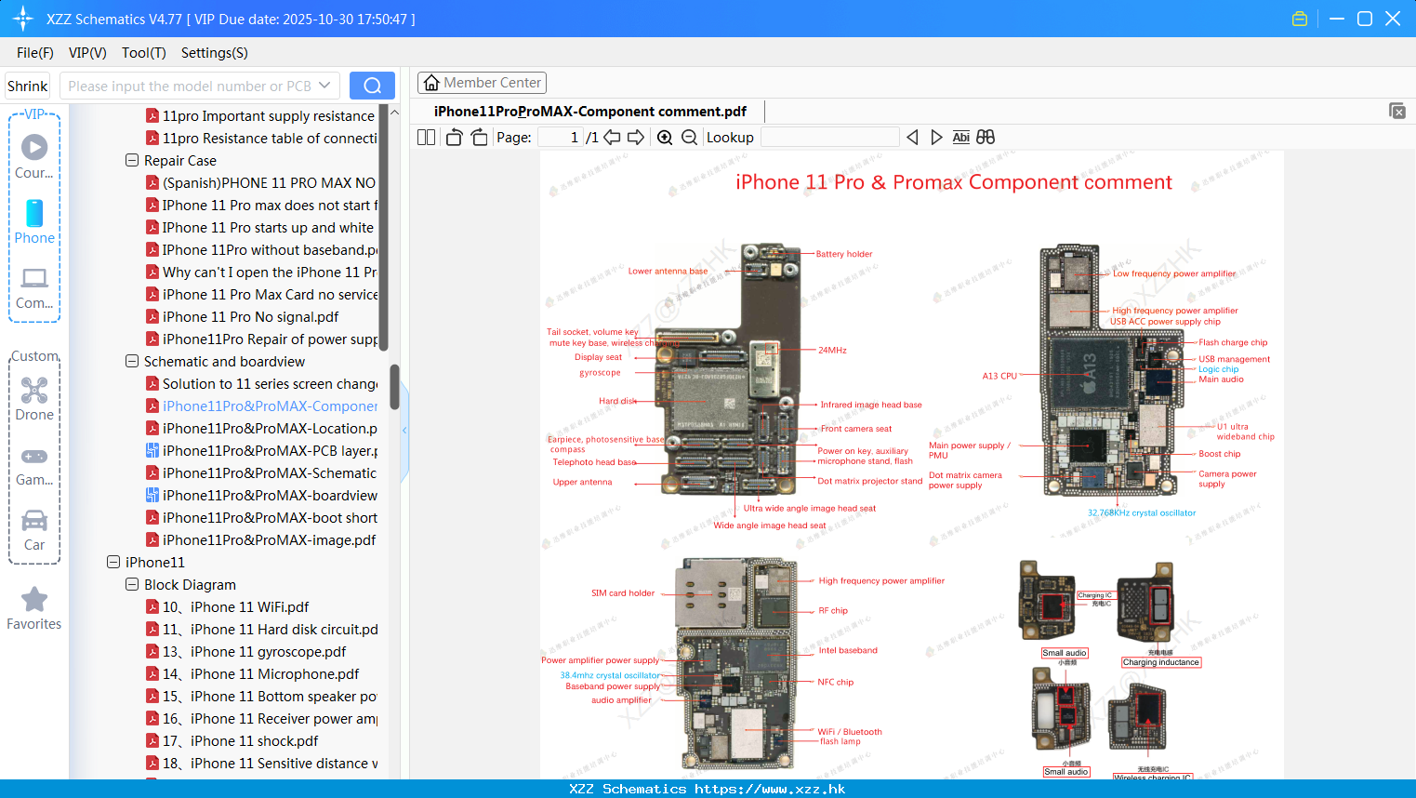Collapse sidebar with the panel splitter arrow
This screenshot has height=798, width=1416.
click(404, 431)
